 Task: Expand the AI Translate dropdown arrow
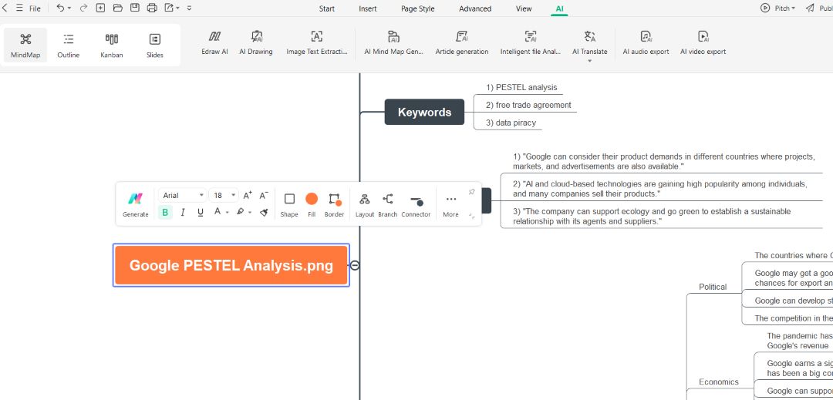(x=590, y=61)
